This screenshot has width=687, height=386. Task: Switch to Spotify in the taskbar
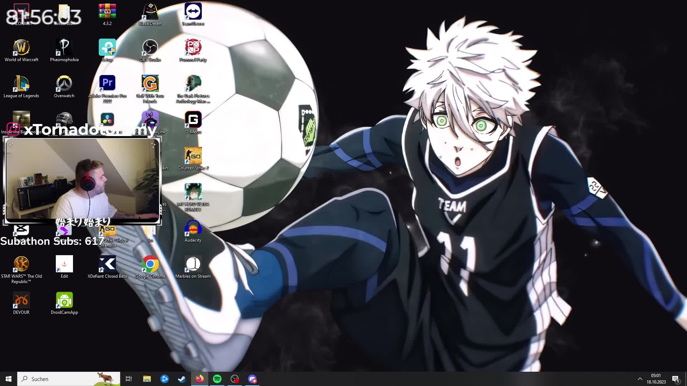217,379
